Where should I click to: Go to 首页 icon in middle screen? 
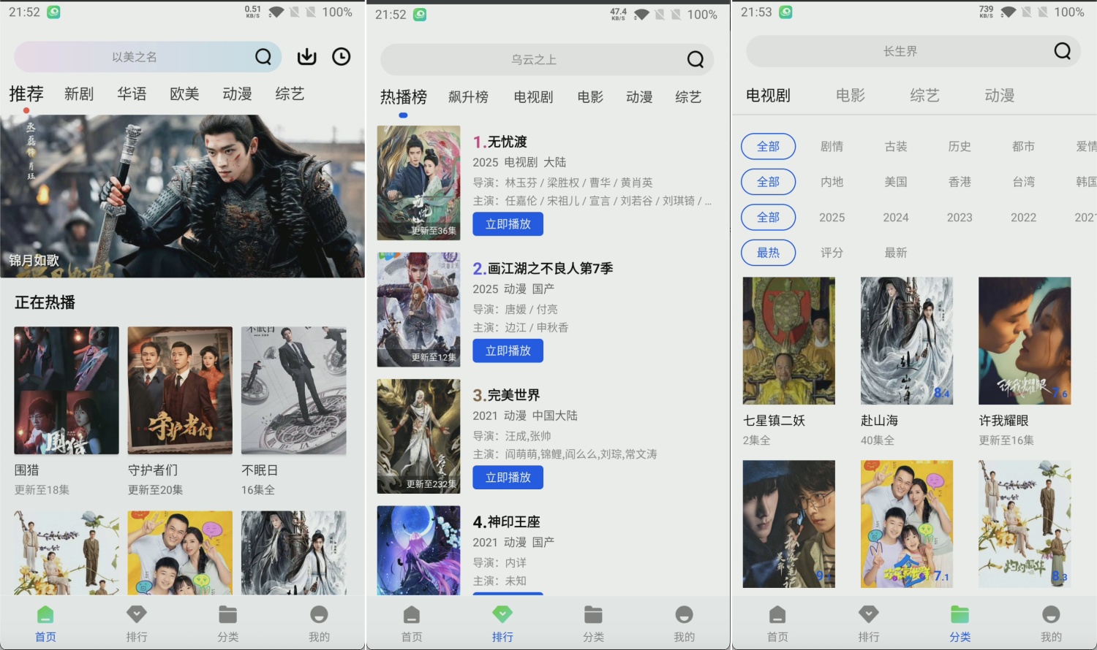pyautogui.click(x=412, y=615)
